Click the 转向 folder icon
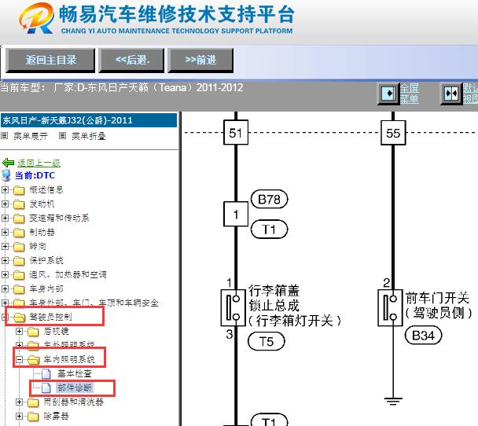This screenshot has height=426, width=478. pyautogui.click(x=19, y=247)
